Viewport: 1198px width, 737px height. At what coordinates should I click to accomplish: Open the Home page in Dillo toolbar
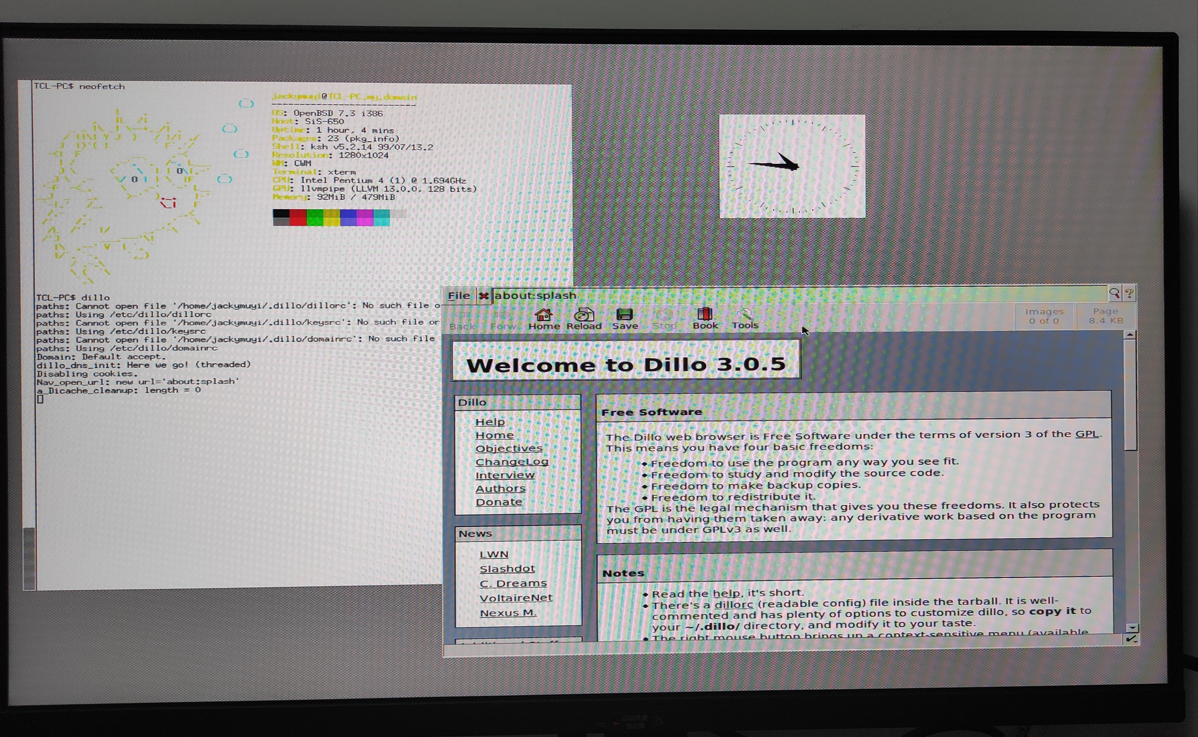(x=544, y=319)
